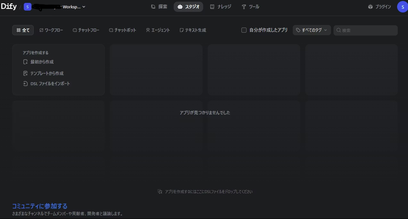408x219 pixels.
Task: Switch to the チャットボット tab
Action: tap(122, 30)
